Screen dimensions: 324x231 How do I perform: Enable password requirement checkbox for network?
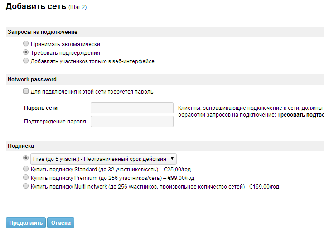(x=26, y=91)
